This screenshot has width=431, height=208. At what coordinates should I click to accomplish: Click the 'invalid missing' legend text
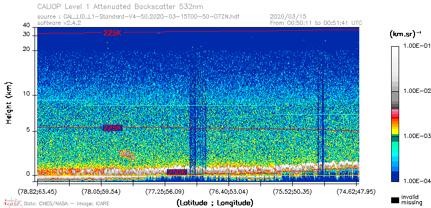(411, 200)
